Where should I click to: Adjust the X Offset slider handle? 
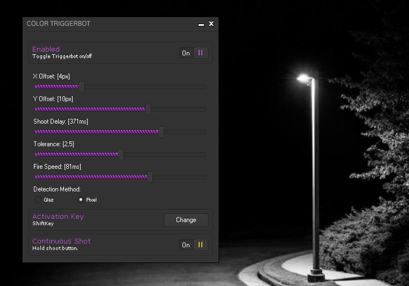click(81, 87)
